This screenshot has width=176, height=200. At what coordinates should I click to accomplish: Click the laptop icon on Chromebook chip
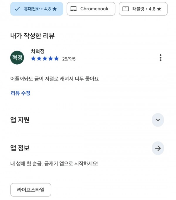point(74,9)
